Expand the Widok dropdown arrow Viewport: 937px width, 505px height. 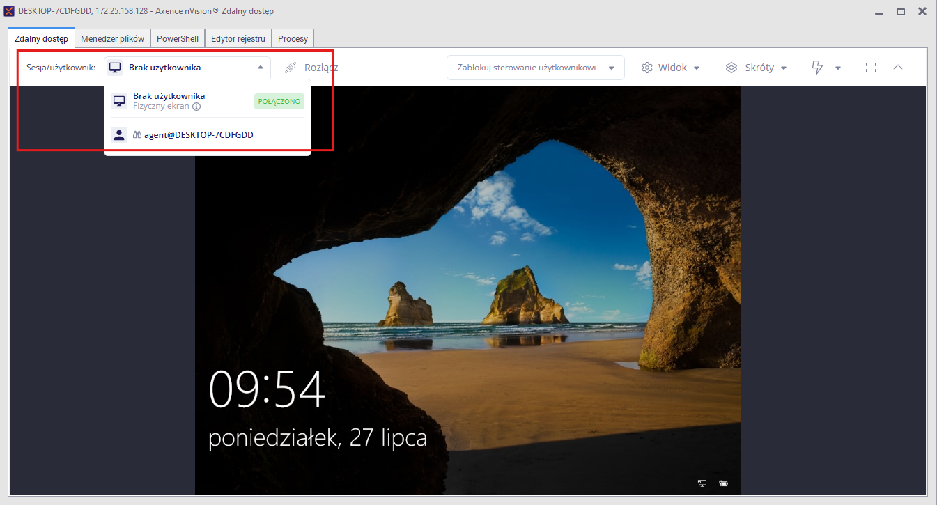click(697, 68)
